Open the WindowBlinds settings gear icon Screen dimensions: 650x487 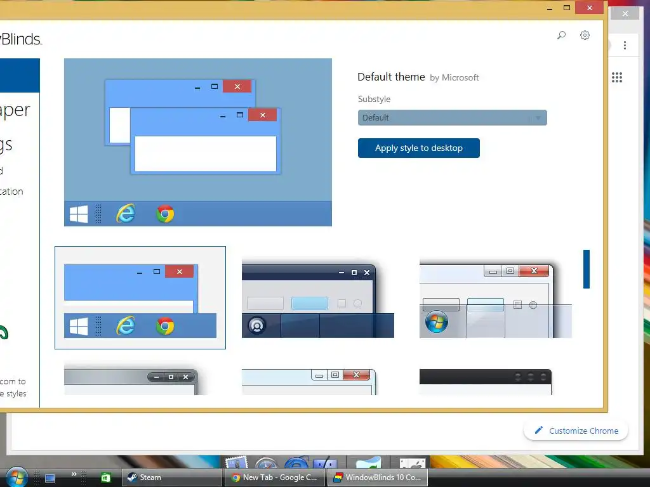[585, 36]
